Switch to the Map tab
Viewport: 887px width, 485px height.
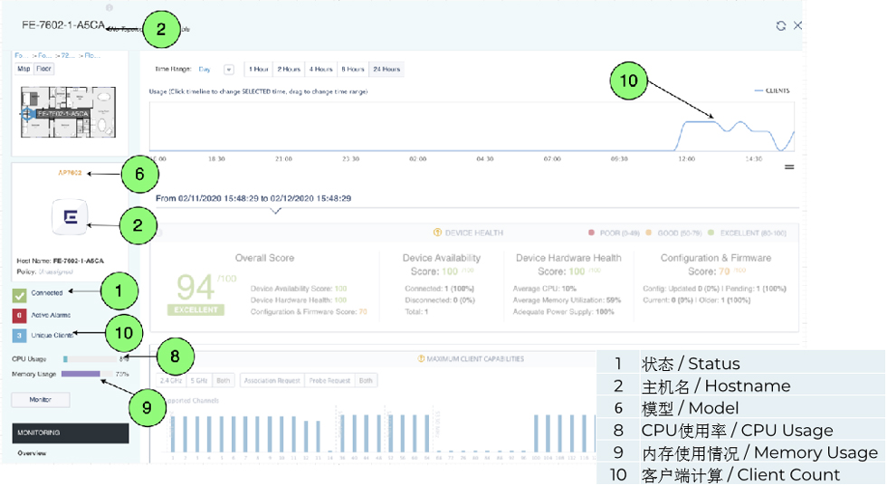pos(24,69)
